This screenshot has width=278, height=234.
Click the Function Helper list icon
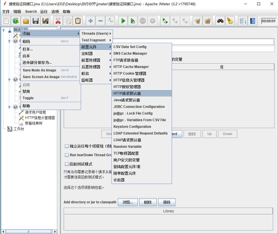pos(243,21)
